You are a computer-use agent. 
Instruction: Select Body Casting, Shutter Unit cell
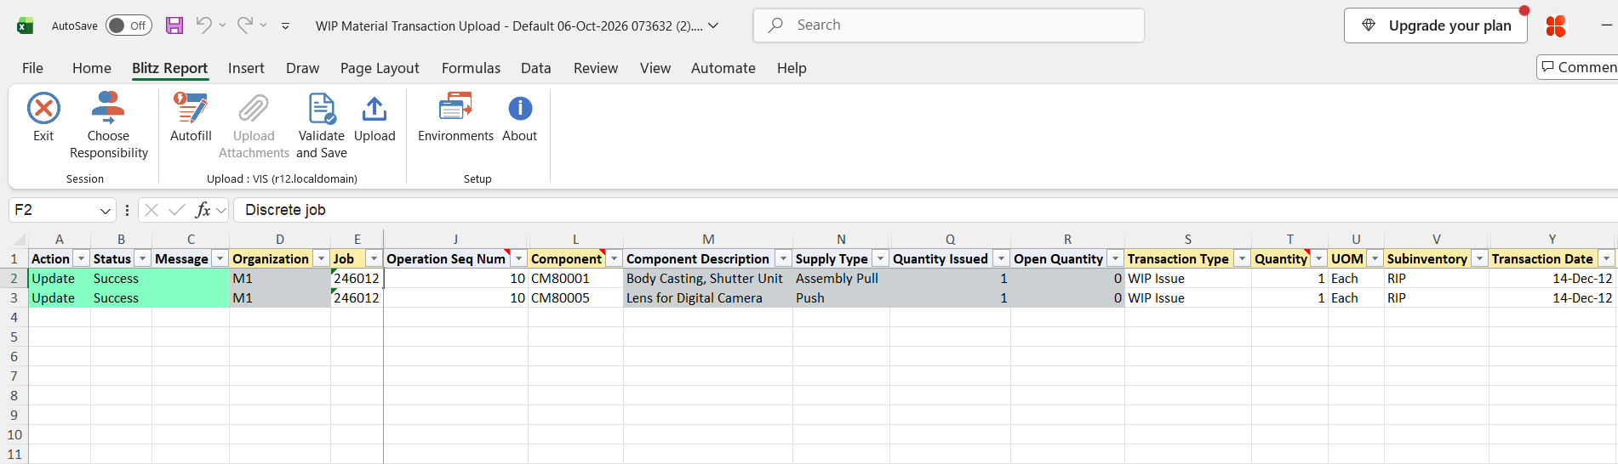pos(708,278)
